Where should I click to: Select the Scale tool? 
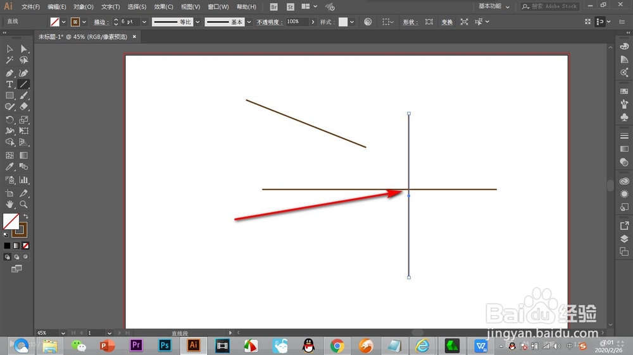coord(24,119)
